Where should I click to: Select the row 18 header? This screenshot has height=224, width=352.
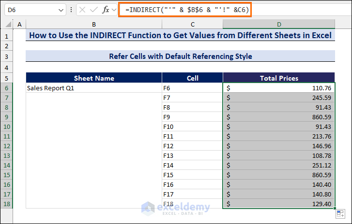pos(7,204)
